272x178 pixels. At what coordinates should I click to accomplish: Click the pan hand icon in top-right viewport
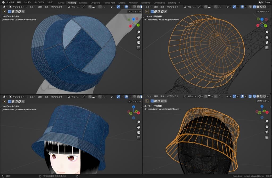point(267,37)
